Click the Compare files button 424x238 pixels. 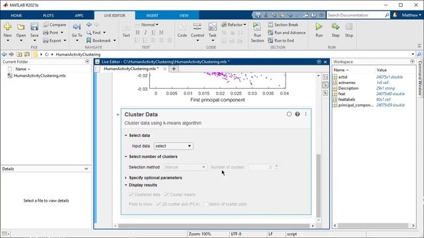[x=54, y=24]
